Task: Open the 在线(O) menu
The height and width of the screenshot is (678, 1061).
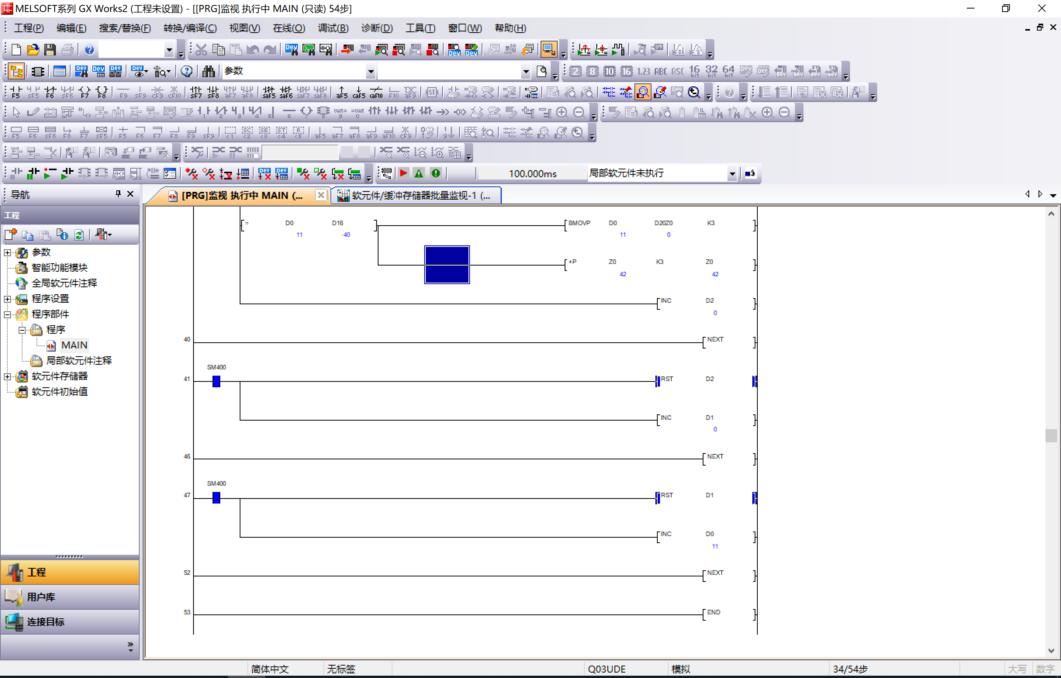Action: coord(289,28)
